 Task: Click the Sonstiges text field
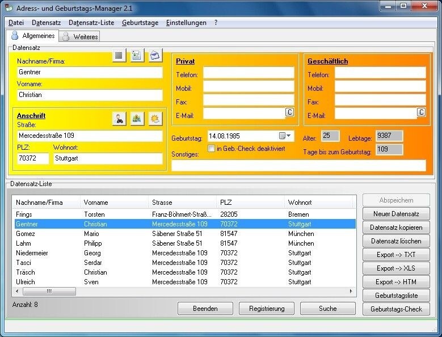(299, 166)
